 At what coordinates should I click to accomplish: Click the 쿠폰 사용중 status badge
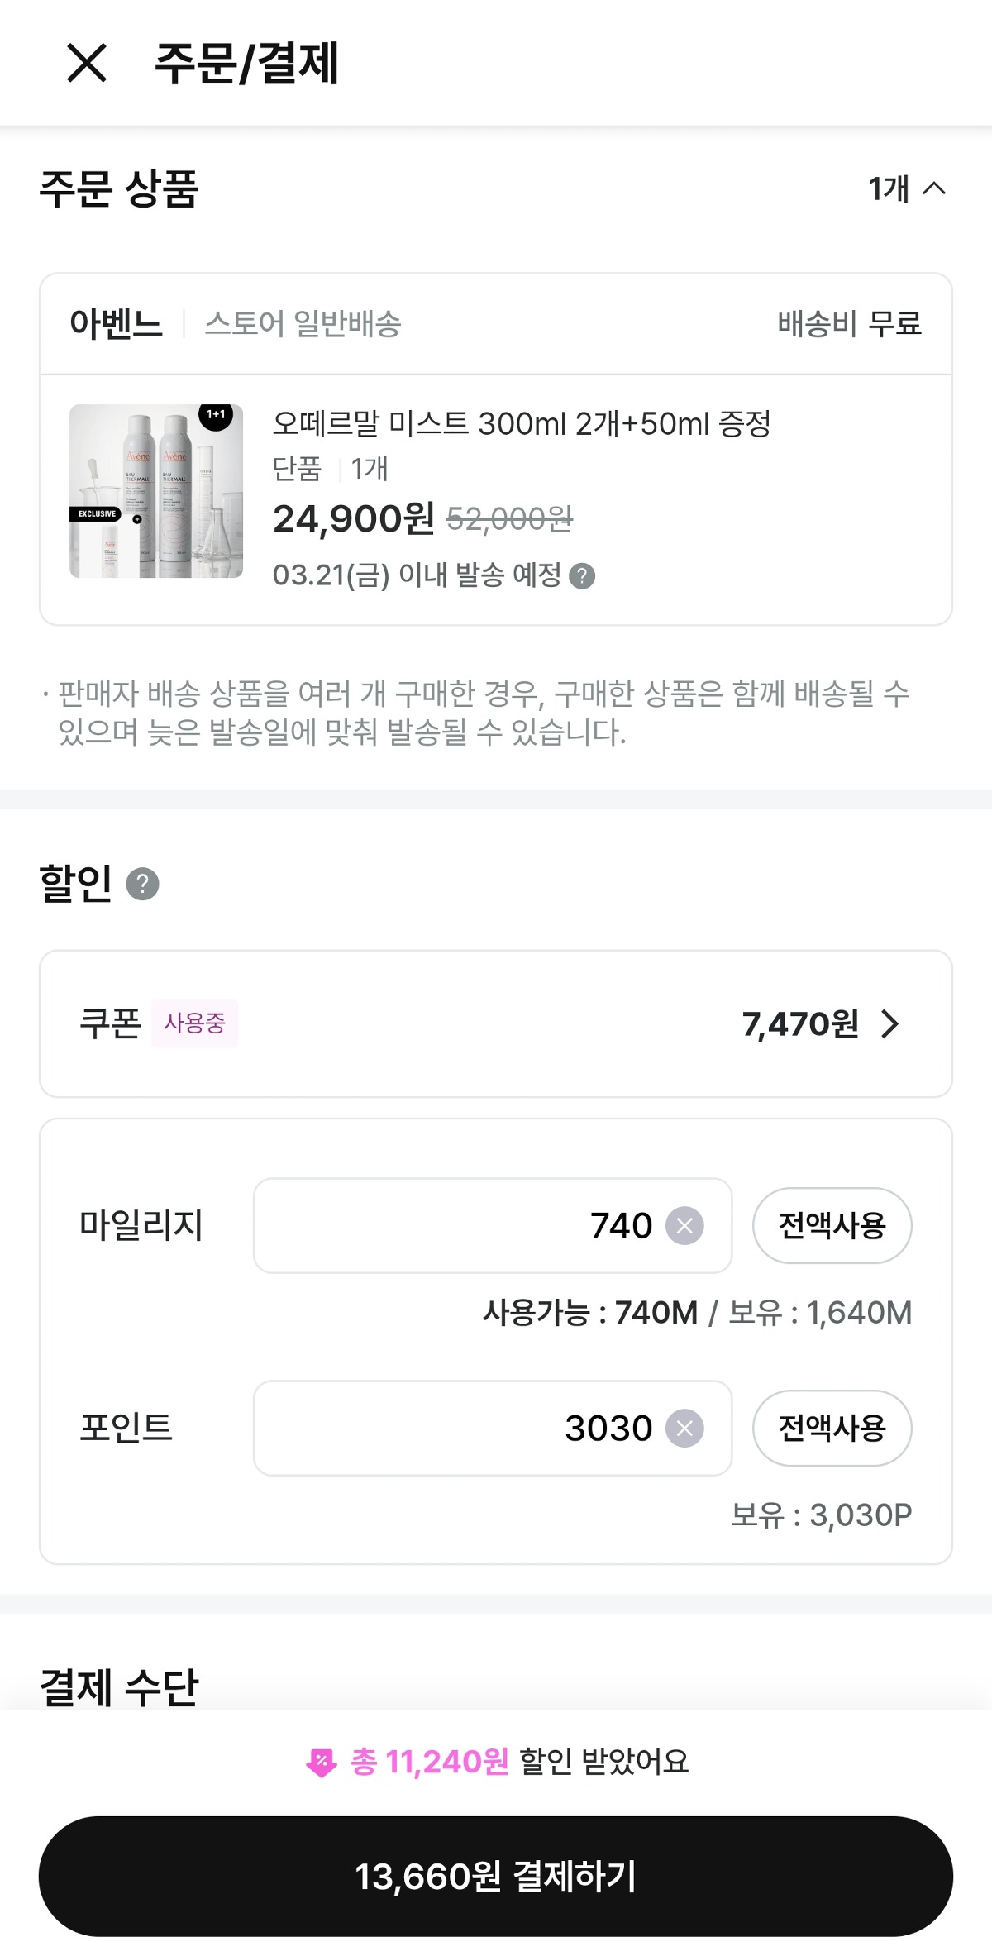(194, 1023)
